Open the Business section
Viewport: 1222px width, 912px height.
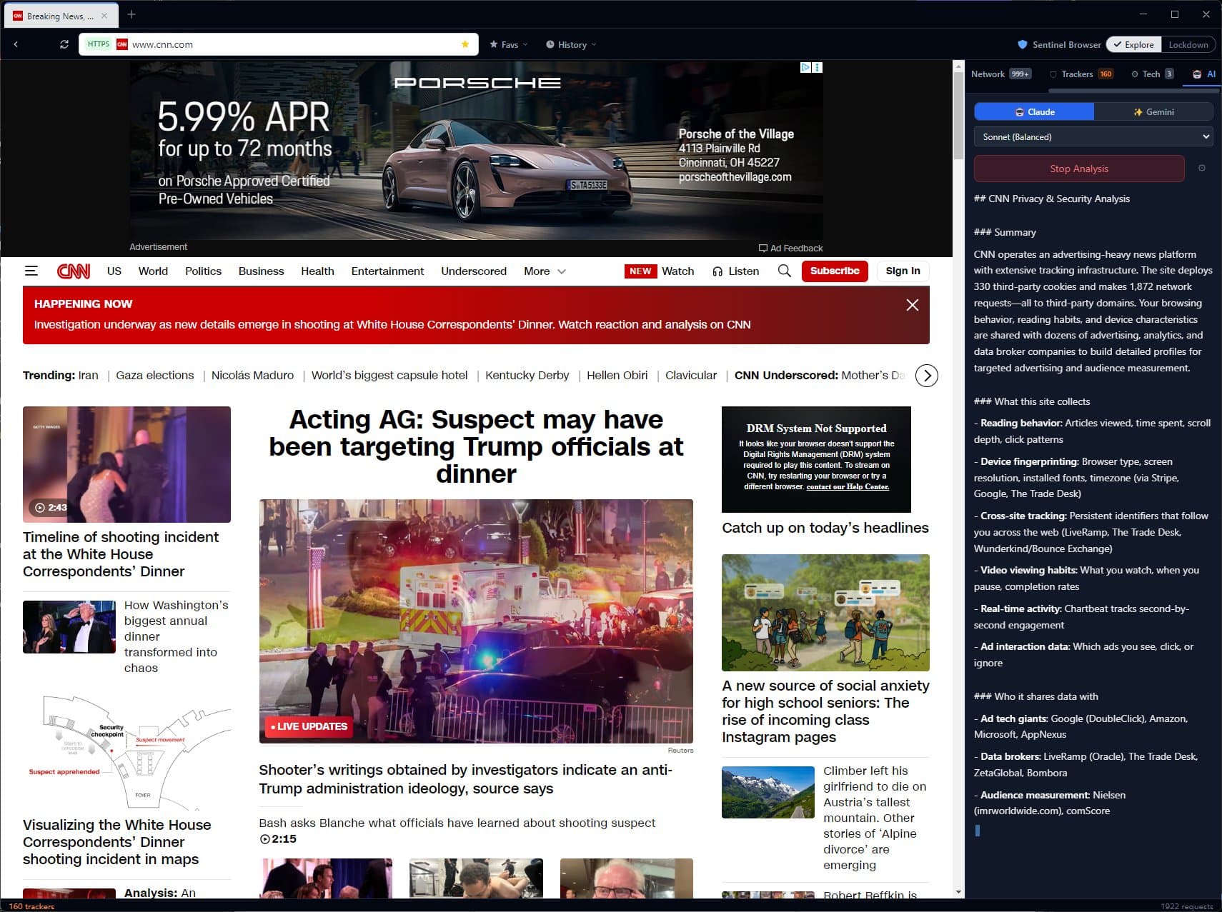click(262, 271)
